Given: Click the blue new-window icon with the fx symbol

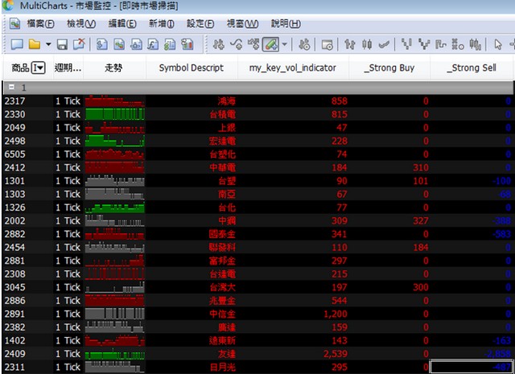Looking at the screenshot, I should click(153, 44).
